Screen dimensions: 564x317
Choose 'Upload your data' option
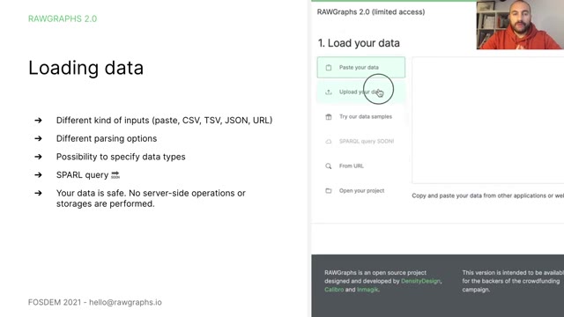(360, 92)
